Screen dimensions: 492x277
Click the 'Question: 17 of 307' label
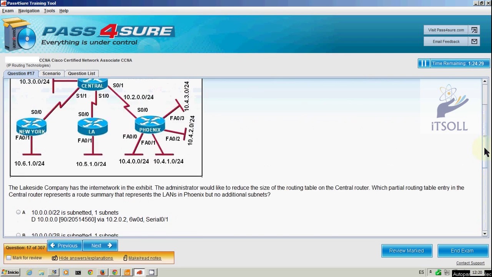(25, 248)
